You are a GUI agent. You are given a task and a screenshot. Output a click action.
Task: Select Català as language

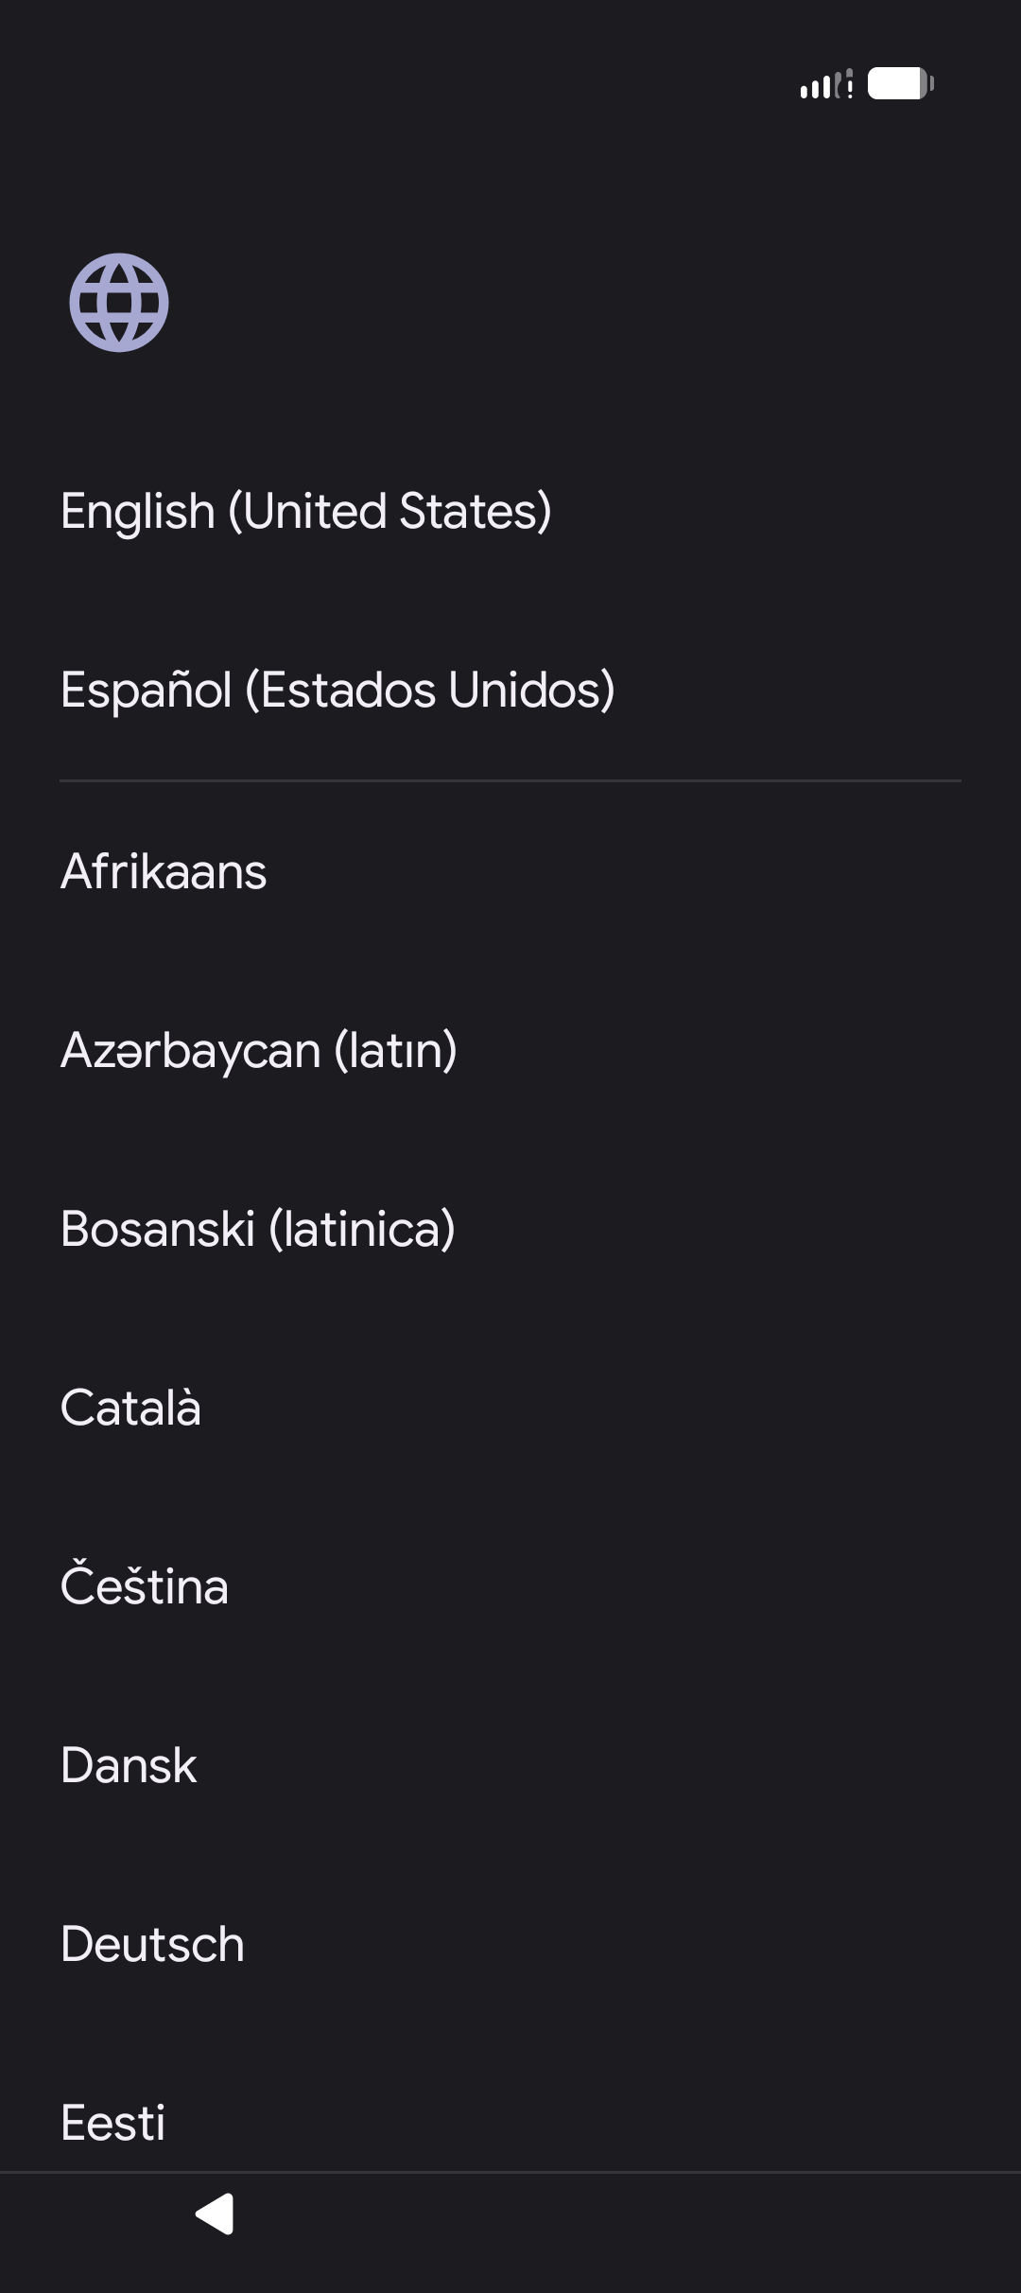tap(130, 1409)
